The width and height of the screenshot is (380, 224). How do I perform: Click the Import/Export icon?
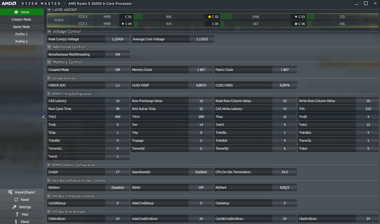coord(10,192)
